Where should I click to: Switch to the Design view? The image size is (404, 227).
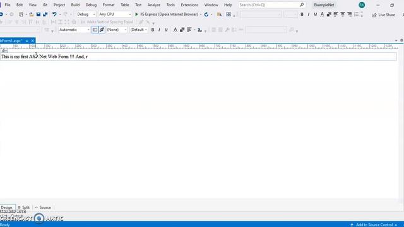pyautogui.click(x=7, y=207)
